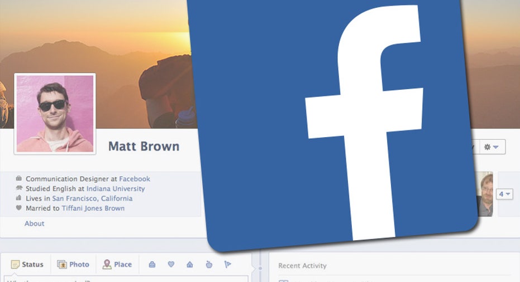Click the Place map pin icon

point(107,264)
